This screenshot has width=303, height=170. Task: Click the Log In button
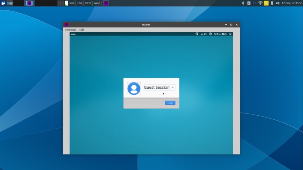pos(170,103)
